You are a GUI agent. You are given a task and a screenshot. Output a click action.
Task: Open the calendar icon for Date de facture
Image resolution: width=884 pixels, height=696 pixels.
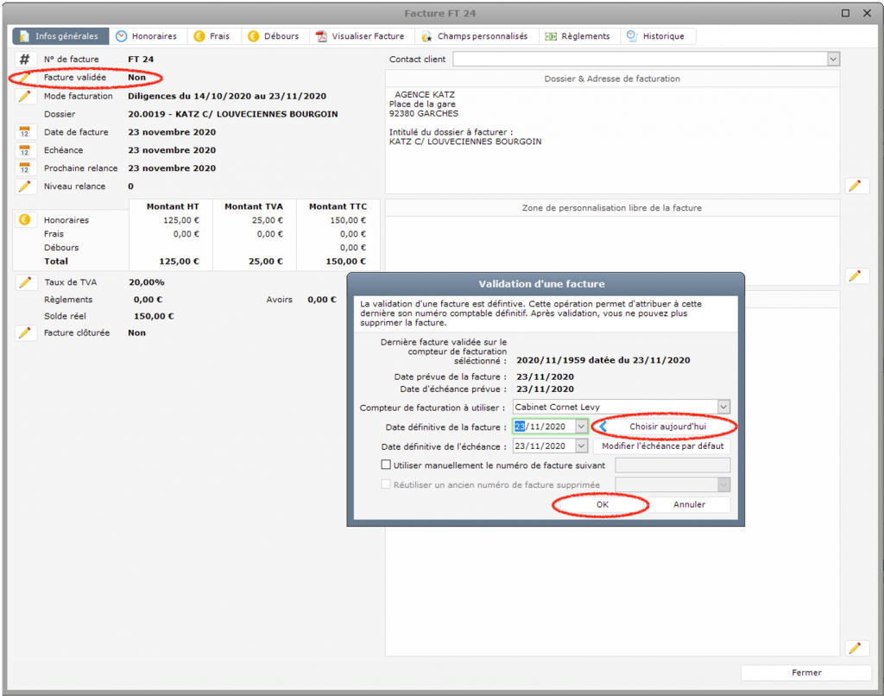tap(24, 132)
